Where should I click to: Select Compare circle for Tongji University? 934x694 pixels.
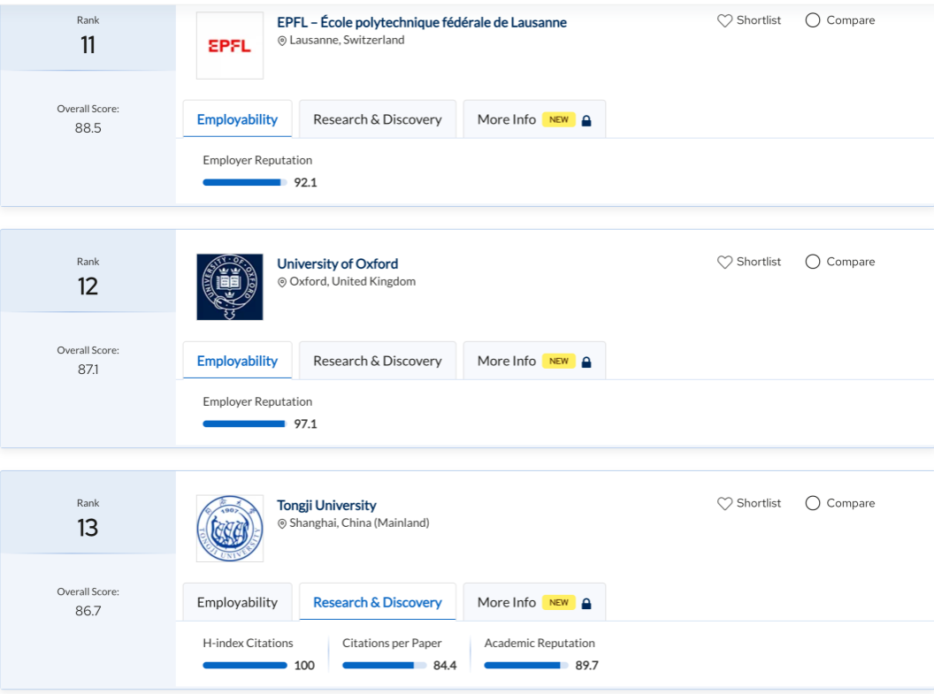[813, 503]
